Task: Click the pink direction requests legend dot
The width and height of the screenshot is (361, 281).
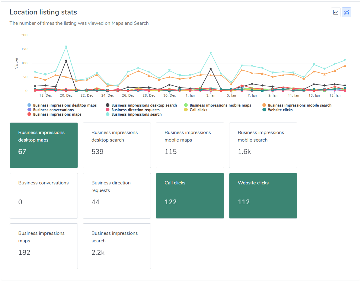Action: point(107,110)
